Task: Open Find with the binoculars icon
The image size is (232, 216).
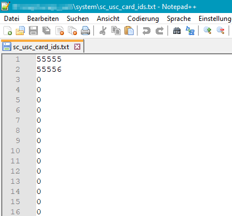Action: click(177, 31)
